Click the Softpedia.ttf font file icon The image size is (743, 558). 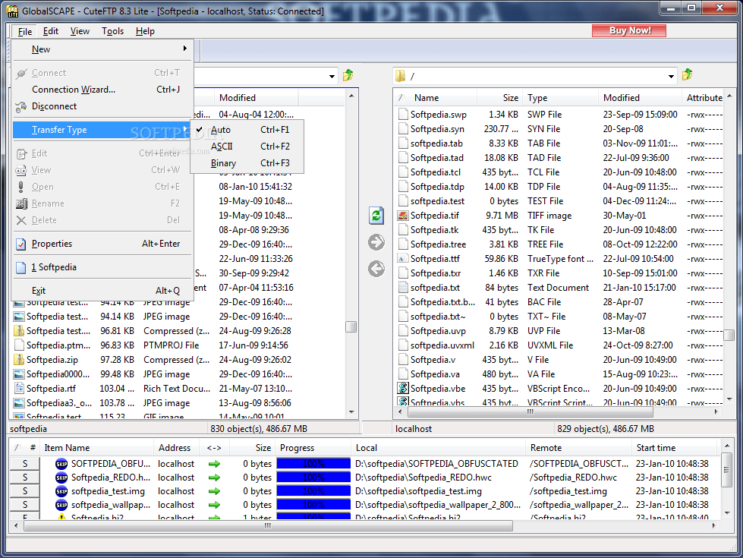click(x=403, y=259)
